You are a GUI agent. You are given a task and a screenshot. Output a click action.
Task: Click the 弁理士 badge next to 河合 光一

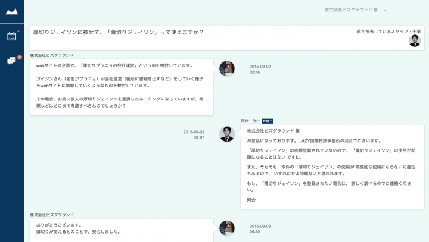point(268,121)
